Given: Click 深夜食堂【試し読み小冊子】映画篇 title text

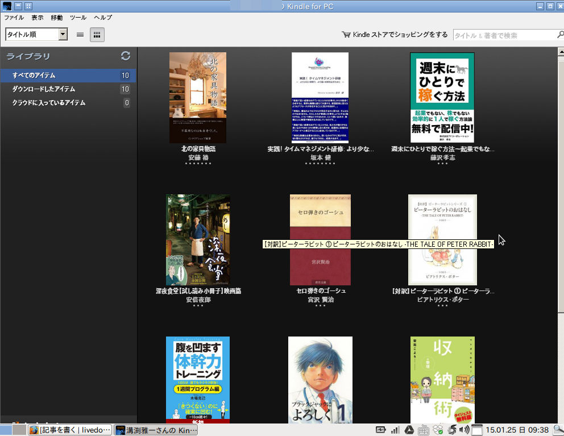Looking at the screenshot, I should (198, 291).
